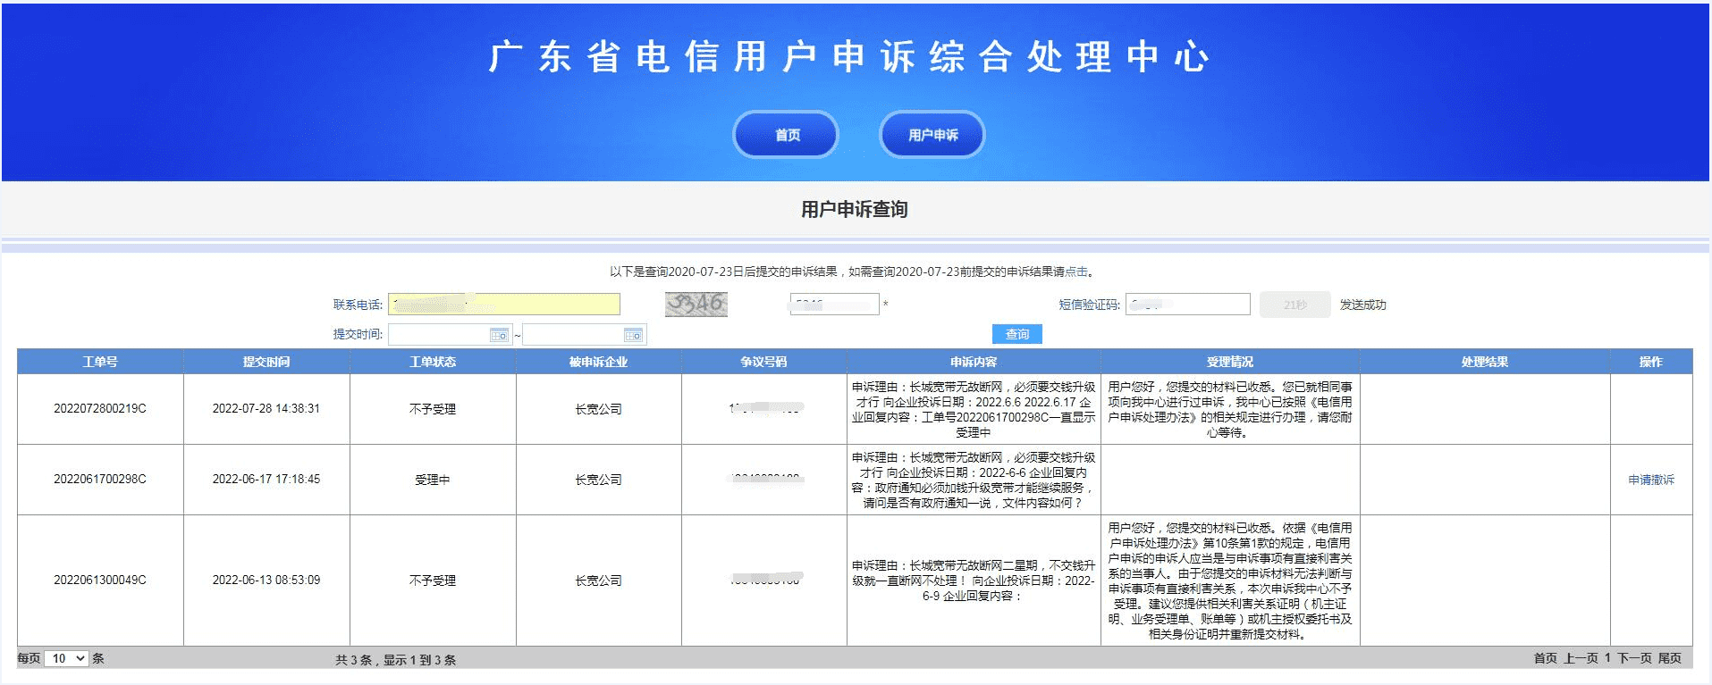Viewport: 1712px width, 685px height.
Task: Refresh the 3346 captcha image
Action: 696,305
